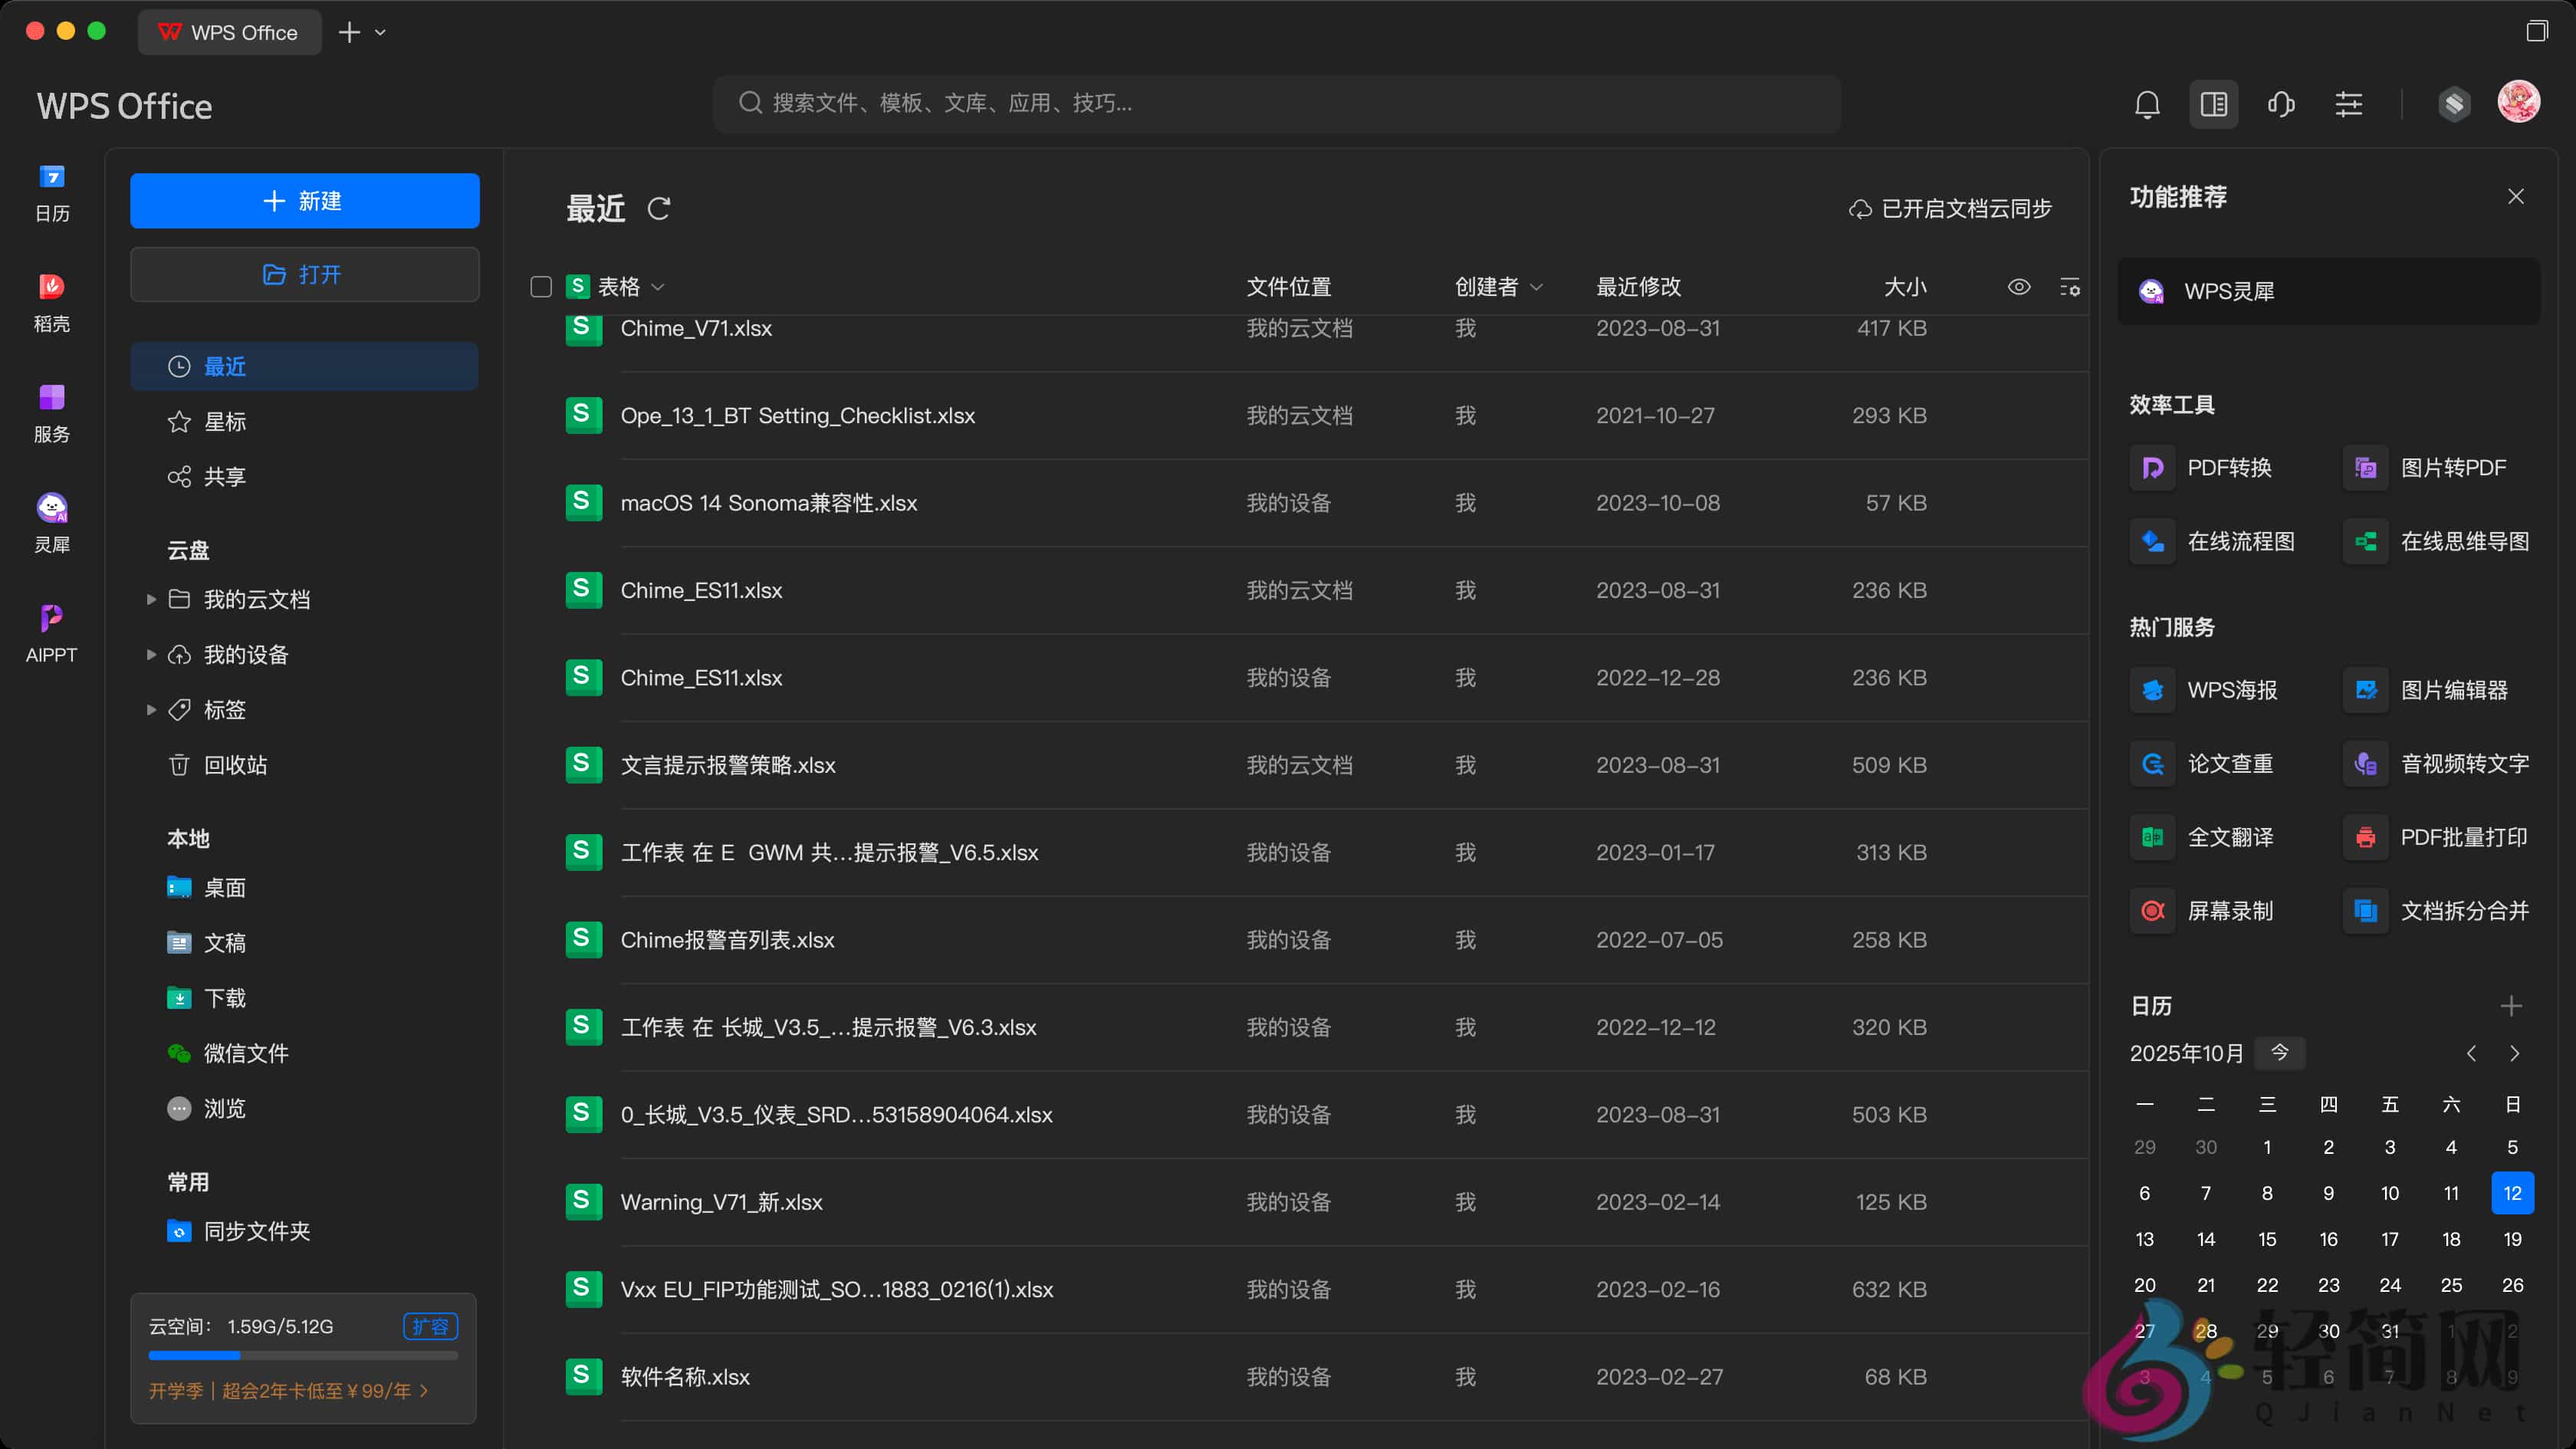Expand the 我的云文档 tree node

(x=151, y=600)
